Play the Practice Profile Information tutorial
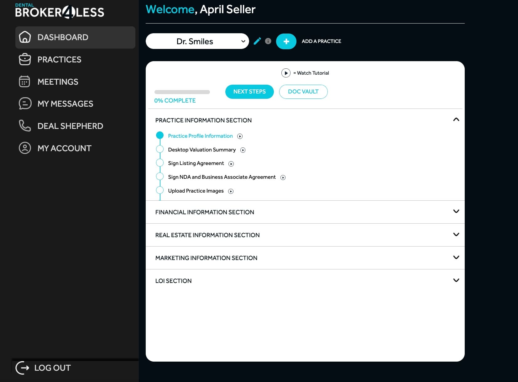Viewport: 518px width, 382px height. tap(240, 136)
